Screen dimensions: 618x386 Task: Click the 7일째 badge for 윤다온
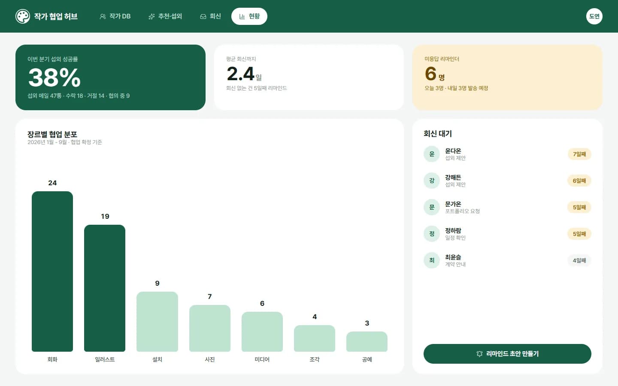click(579, 154)
